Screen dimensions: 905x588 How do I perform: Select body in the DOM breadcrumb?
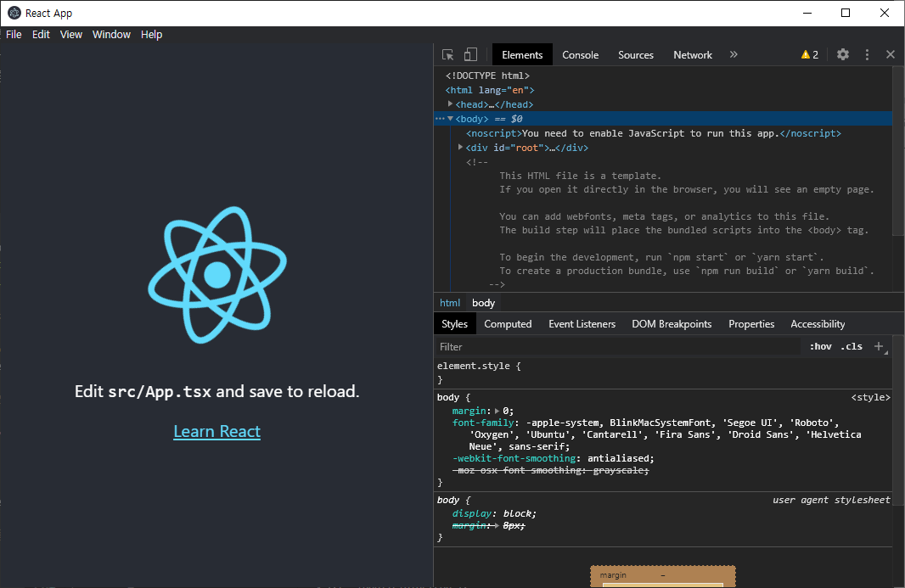click(x=483, y=303)
